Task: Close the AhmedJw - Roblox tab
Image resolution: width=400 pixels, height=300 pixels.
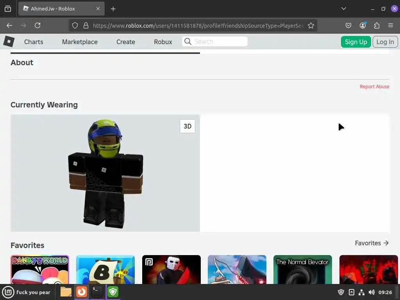Action: coord(98,9)
